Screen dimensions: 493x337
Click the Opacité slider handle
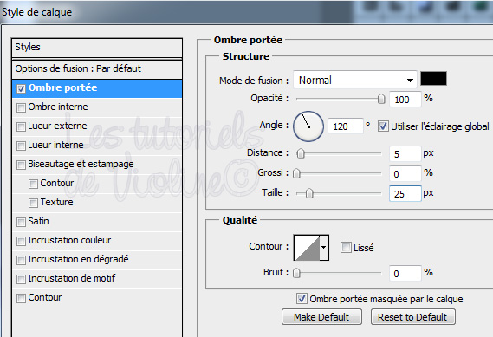point(381,99)
